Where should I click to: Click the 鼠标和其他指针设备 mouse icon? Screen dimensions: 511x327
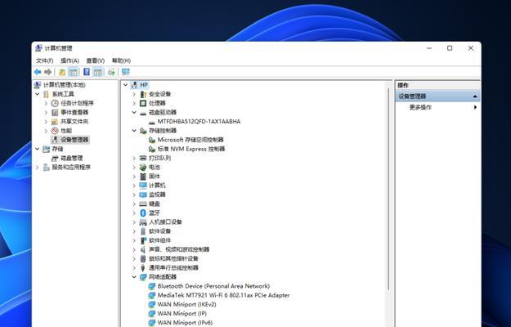tap(143, 258)
